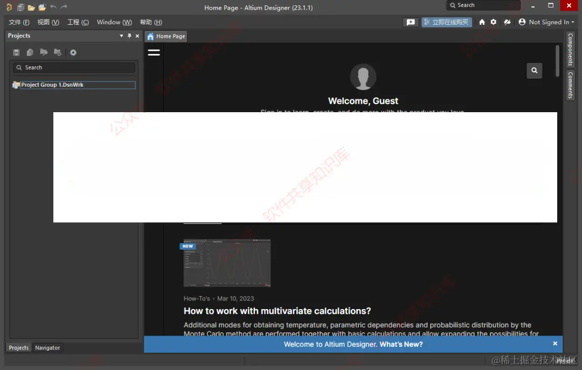Click the folder refresh icon in Projects toolbar
Image resolution: width=582 pixels, height=370 pixels.
58,52
